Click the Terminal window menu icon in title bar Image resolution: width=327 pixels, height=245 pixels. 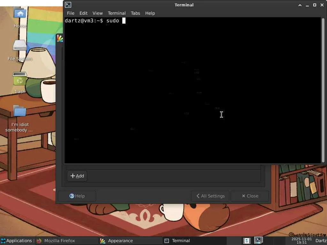[68, 5]
